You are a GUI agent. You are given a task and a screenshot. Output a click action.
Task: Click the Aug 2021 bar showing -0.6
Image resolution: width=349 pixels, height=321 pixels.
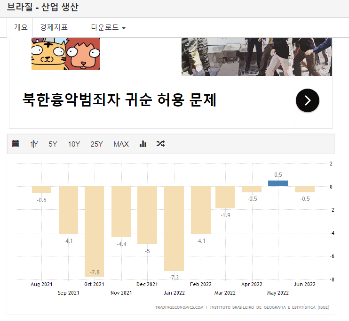(x=41, y=189)
